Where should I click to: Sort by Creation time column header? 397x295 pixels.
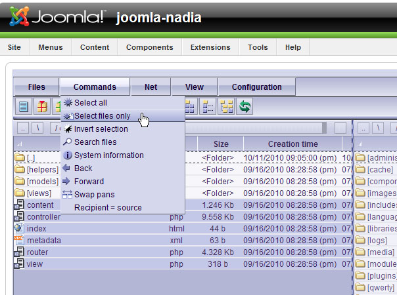[292, 144]
